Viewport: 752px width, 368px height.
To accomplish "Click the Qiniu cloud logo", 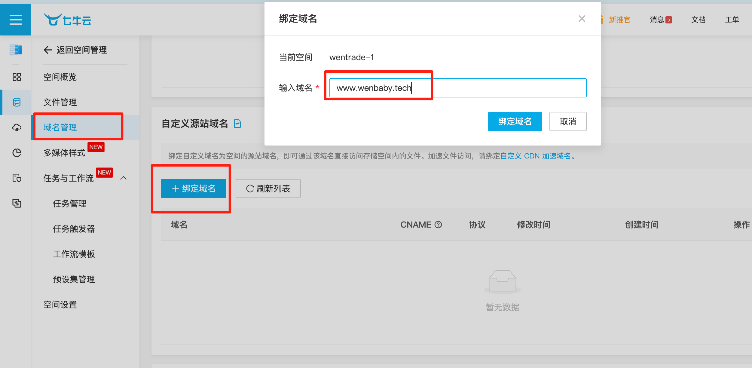I will [x=68, y=20].
